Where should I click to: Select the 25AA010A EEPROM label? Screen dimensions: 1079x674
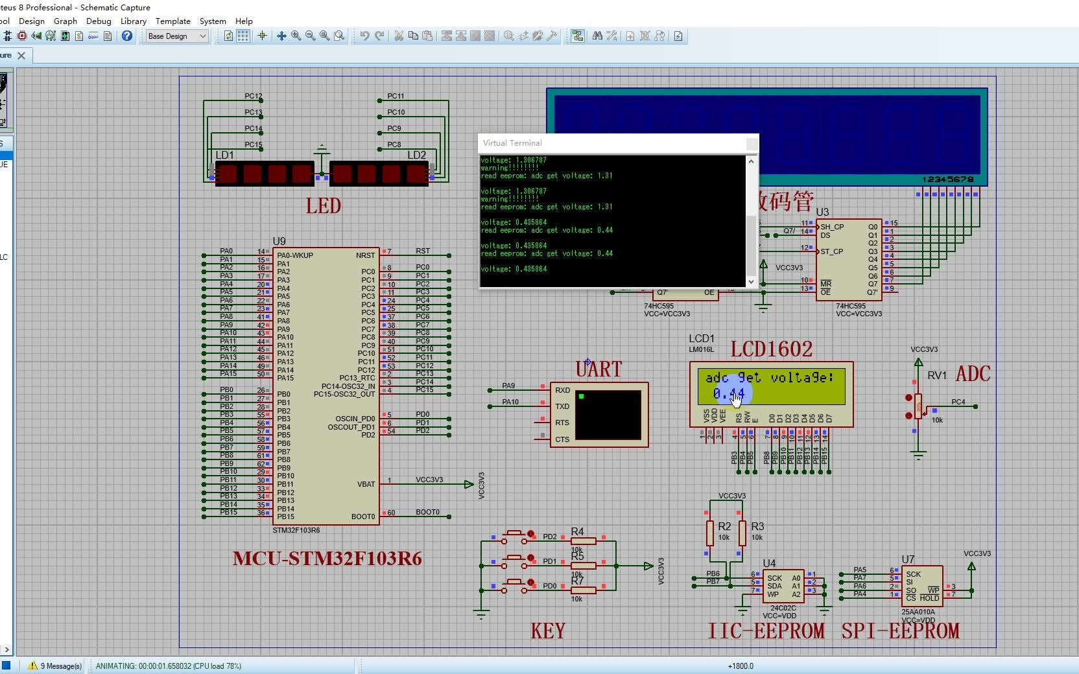coord(918,612)
